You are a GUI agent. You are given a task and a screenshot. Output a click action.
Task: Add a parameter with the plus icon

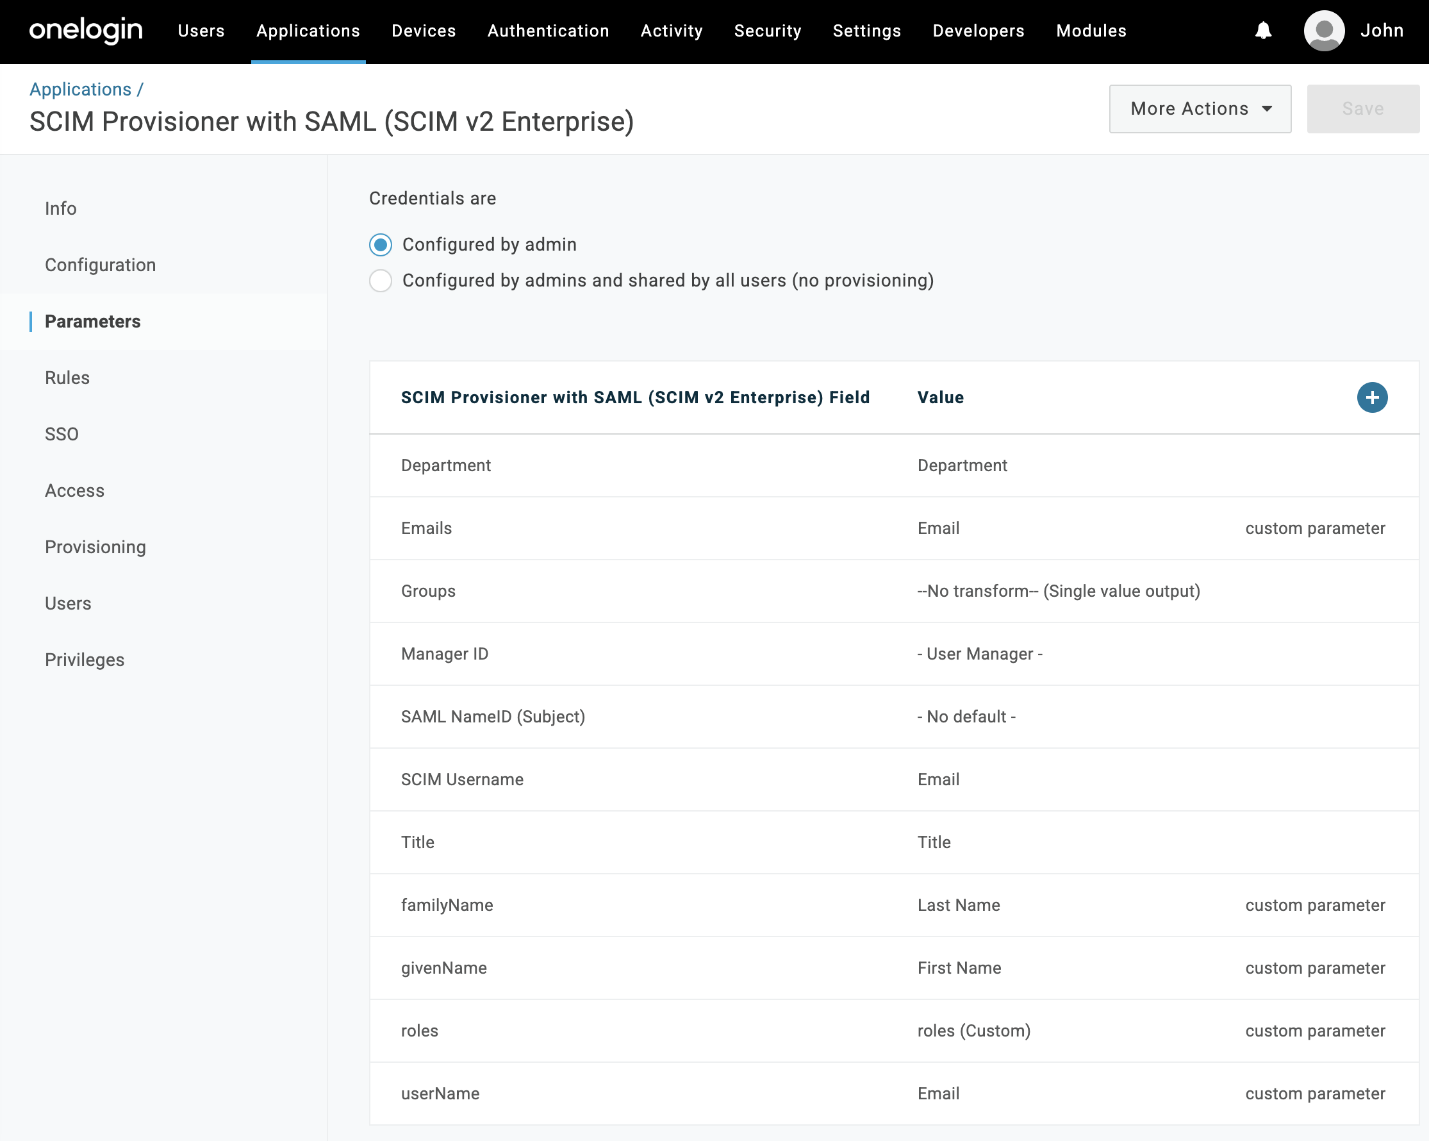[1371, 397]
